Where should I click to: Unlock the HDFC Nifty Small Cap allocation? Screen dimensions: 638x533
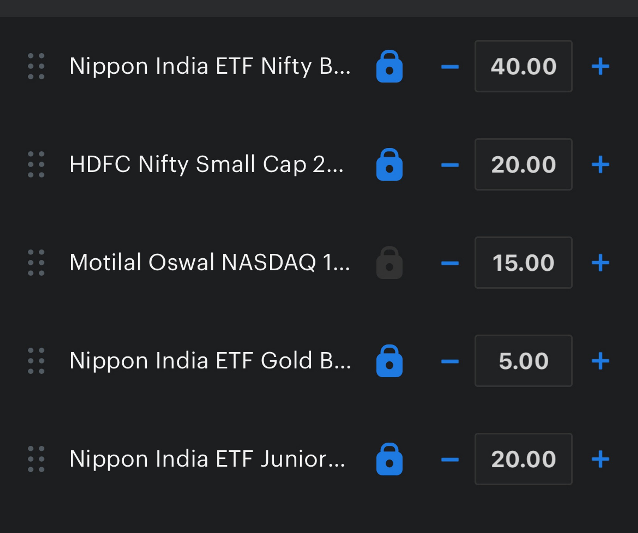pos(389,164)
